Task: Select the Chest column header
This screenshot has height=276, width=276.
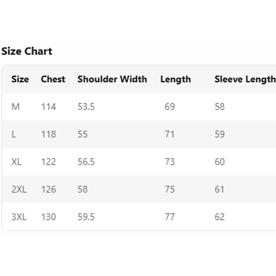Action: tap(53, 79)
